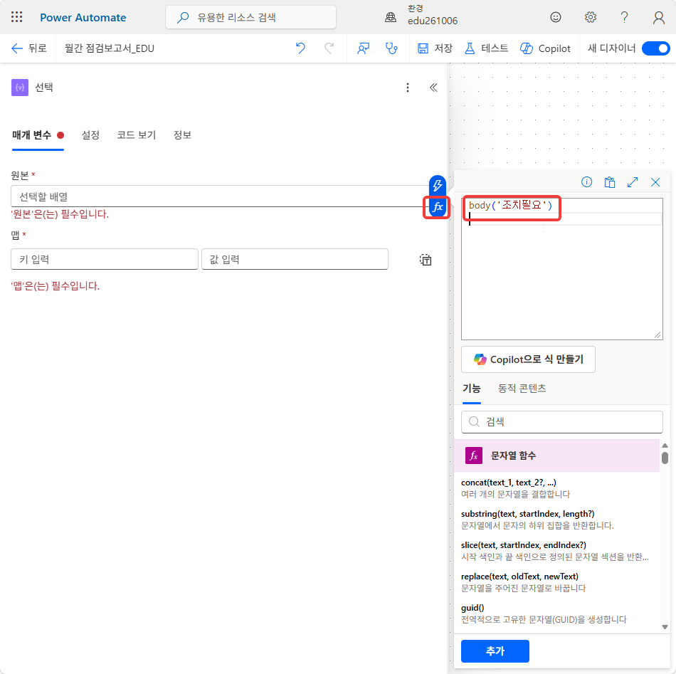Focus the function 검색 box
Screen dimensions: 676x674
(561, 422)
